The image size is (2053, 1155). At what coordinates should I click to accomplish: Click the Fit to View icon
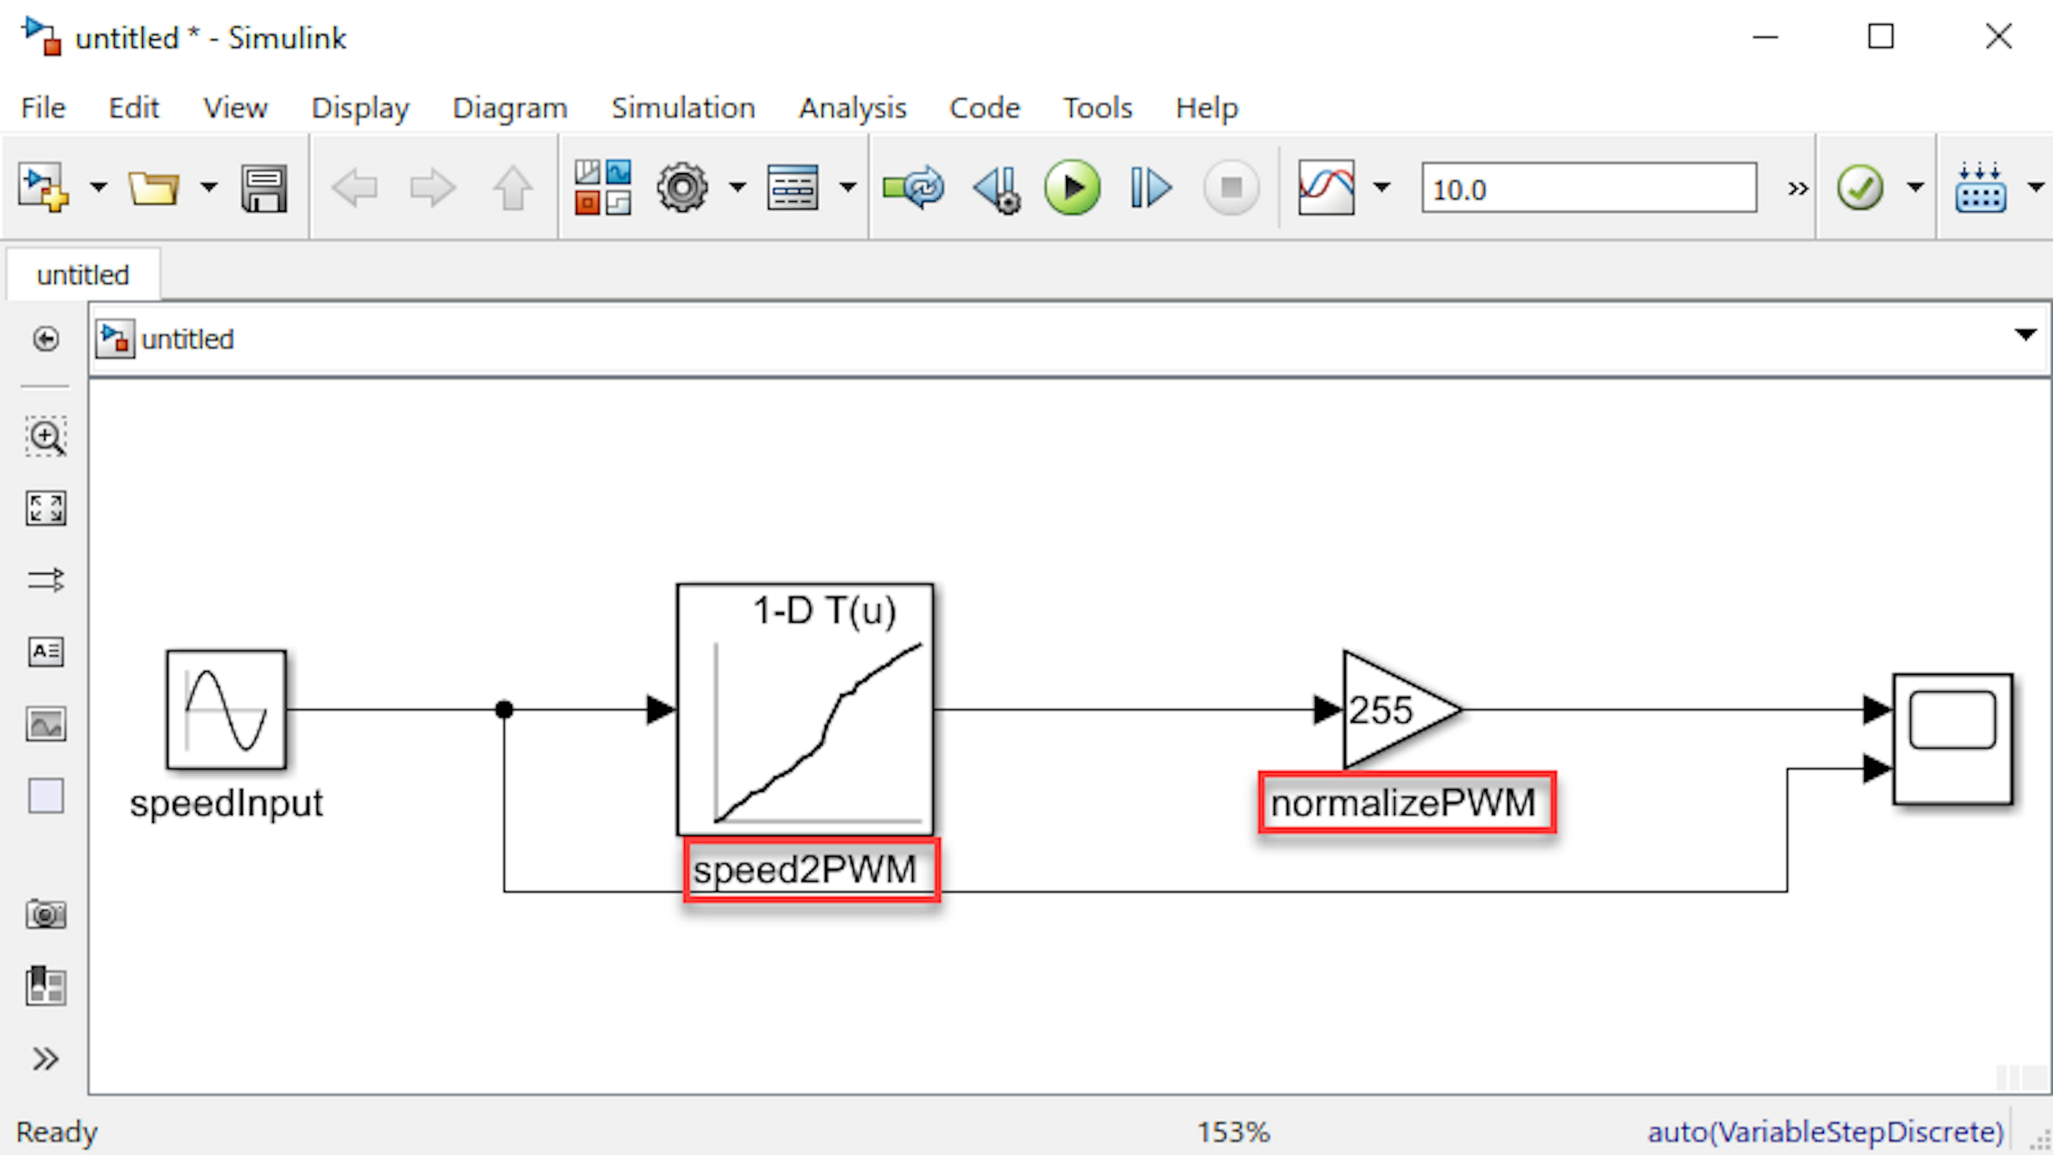pyautogui.click(x=46, y=508)
